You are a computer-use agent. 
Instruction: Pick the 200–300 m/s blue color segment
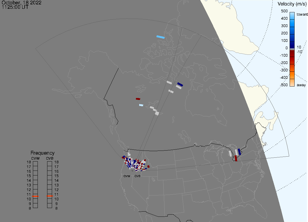pos(292,31)
